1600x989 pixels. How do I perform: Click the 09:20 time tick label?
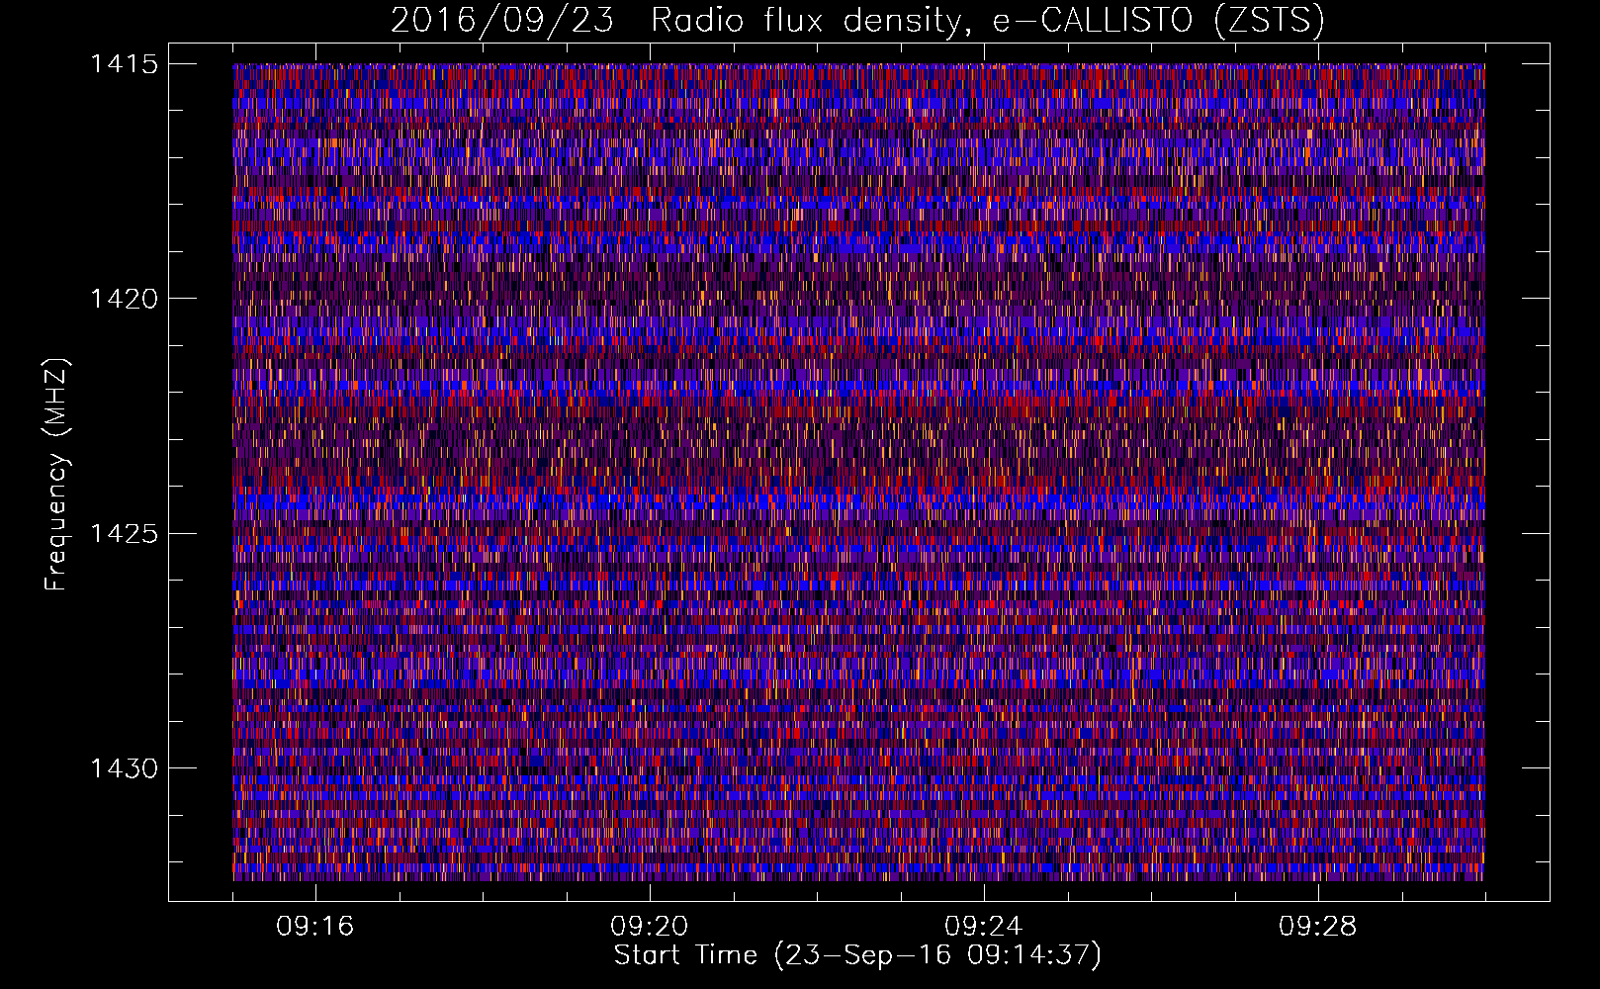[650, 927]
